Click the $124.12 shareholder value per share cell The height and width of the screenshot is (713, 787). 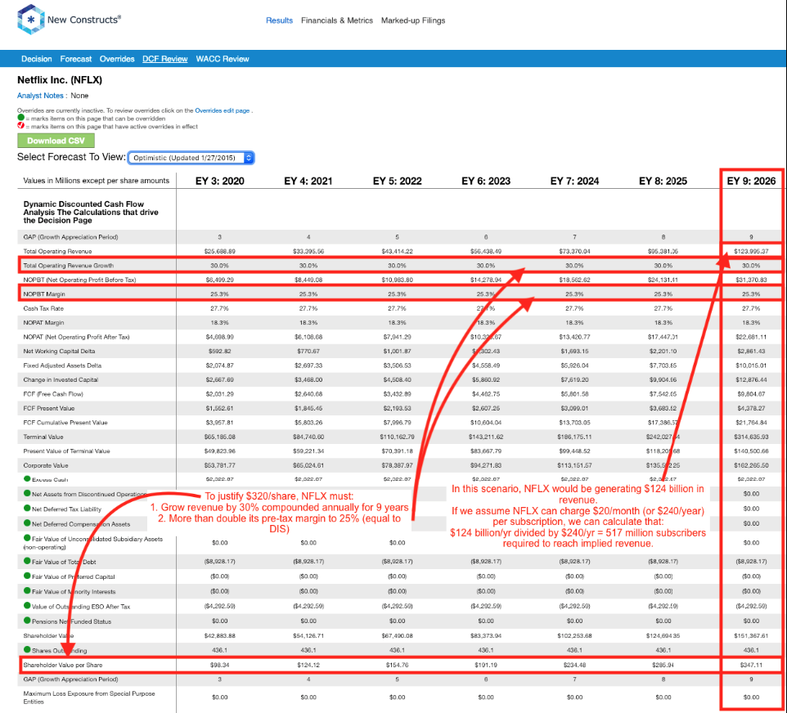[308, 665]
